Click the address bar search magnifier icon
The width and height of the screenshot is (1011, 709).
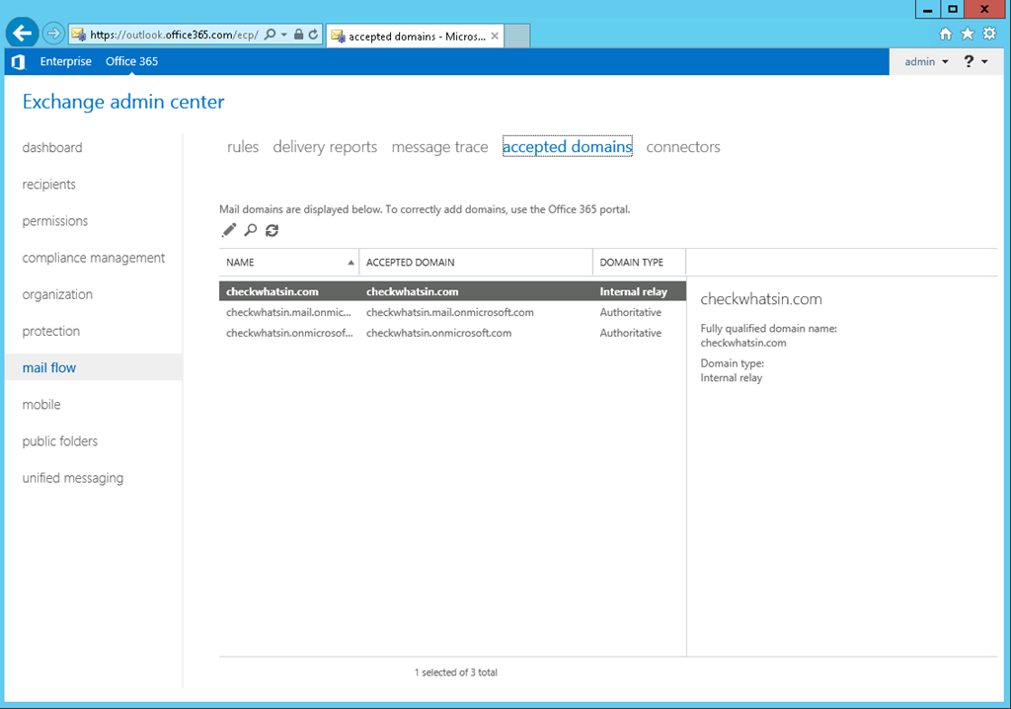click(x=271, y=35)
